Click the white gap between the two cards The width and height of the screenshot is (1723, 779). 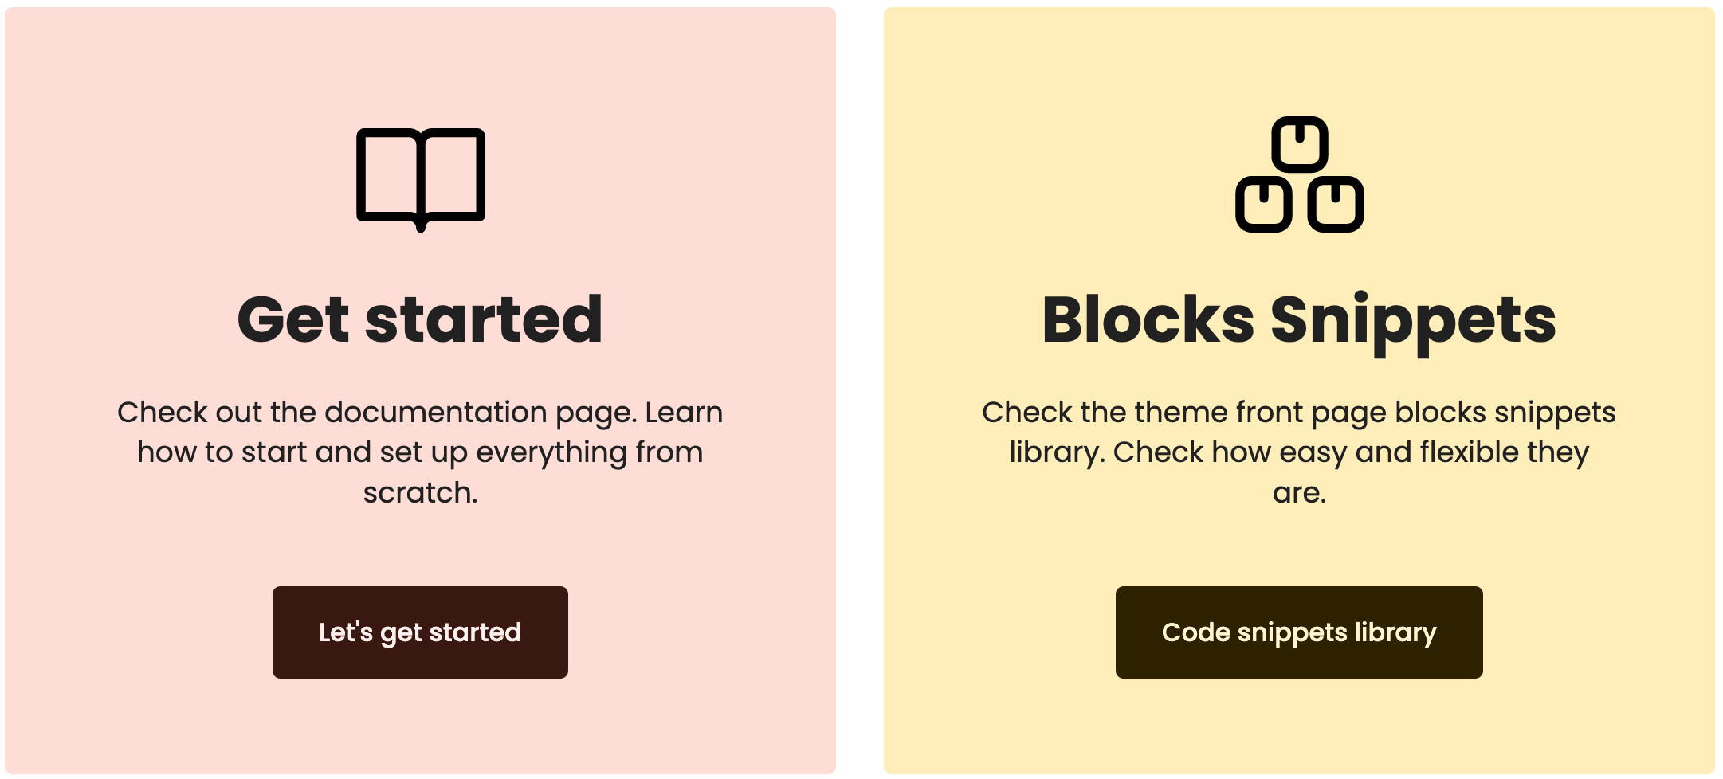click(x=860, y=389)
